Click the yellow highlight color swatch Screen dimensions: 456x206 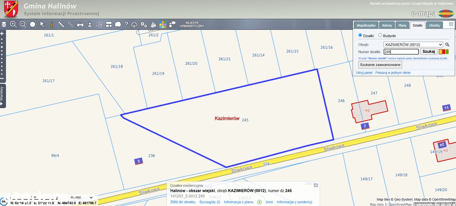click(440, 52)
